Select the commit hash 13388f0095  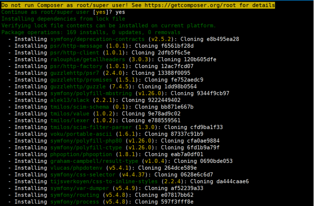174,73
